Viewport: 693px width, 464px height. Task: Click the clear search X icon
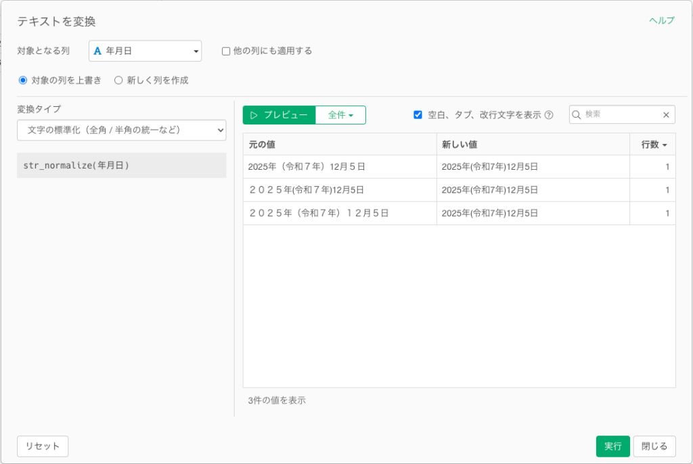tap(665, 115)
